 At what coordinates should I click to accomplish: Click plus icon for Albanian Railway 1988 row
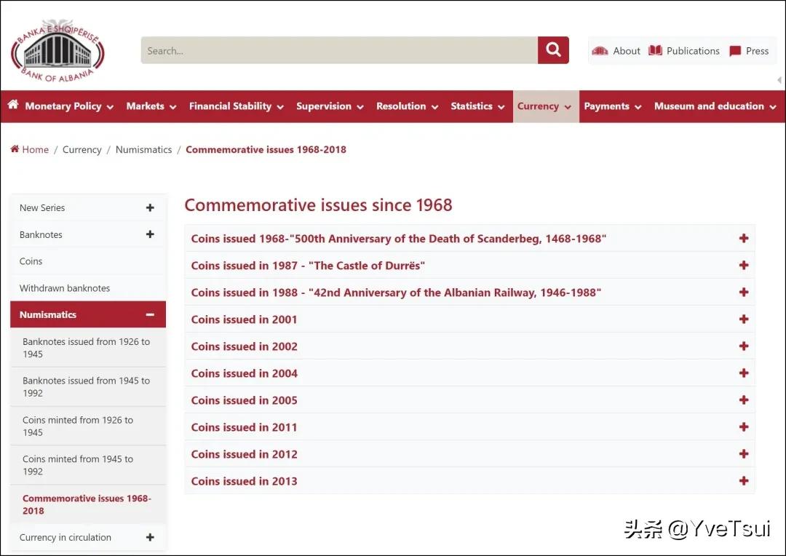[x=744, y=293]
